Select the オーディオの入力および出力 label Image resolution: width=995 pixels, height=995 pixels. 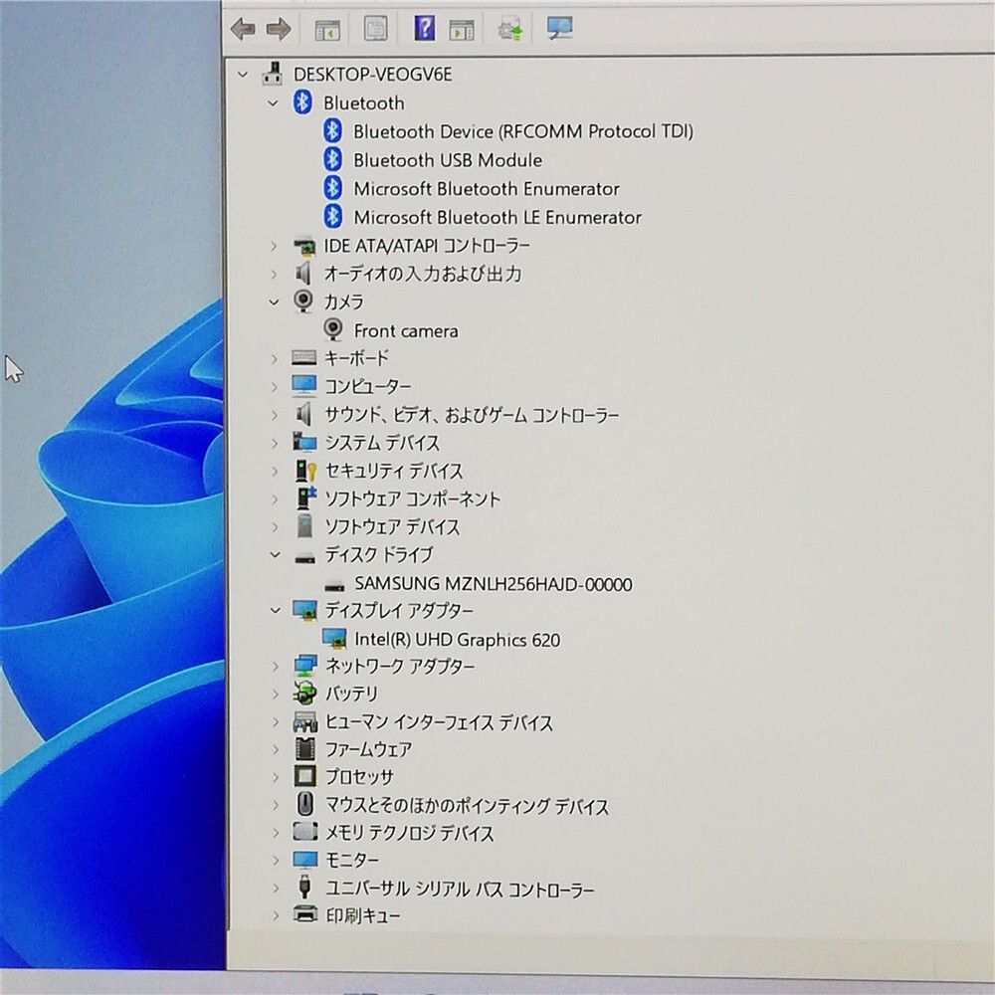pos(423,274)
